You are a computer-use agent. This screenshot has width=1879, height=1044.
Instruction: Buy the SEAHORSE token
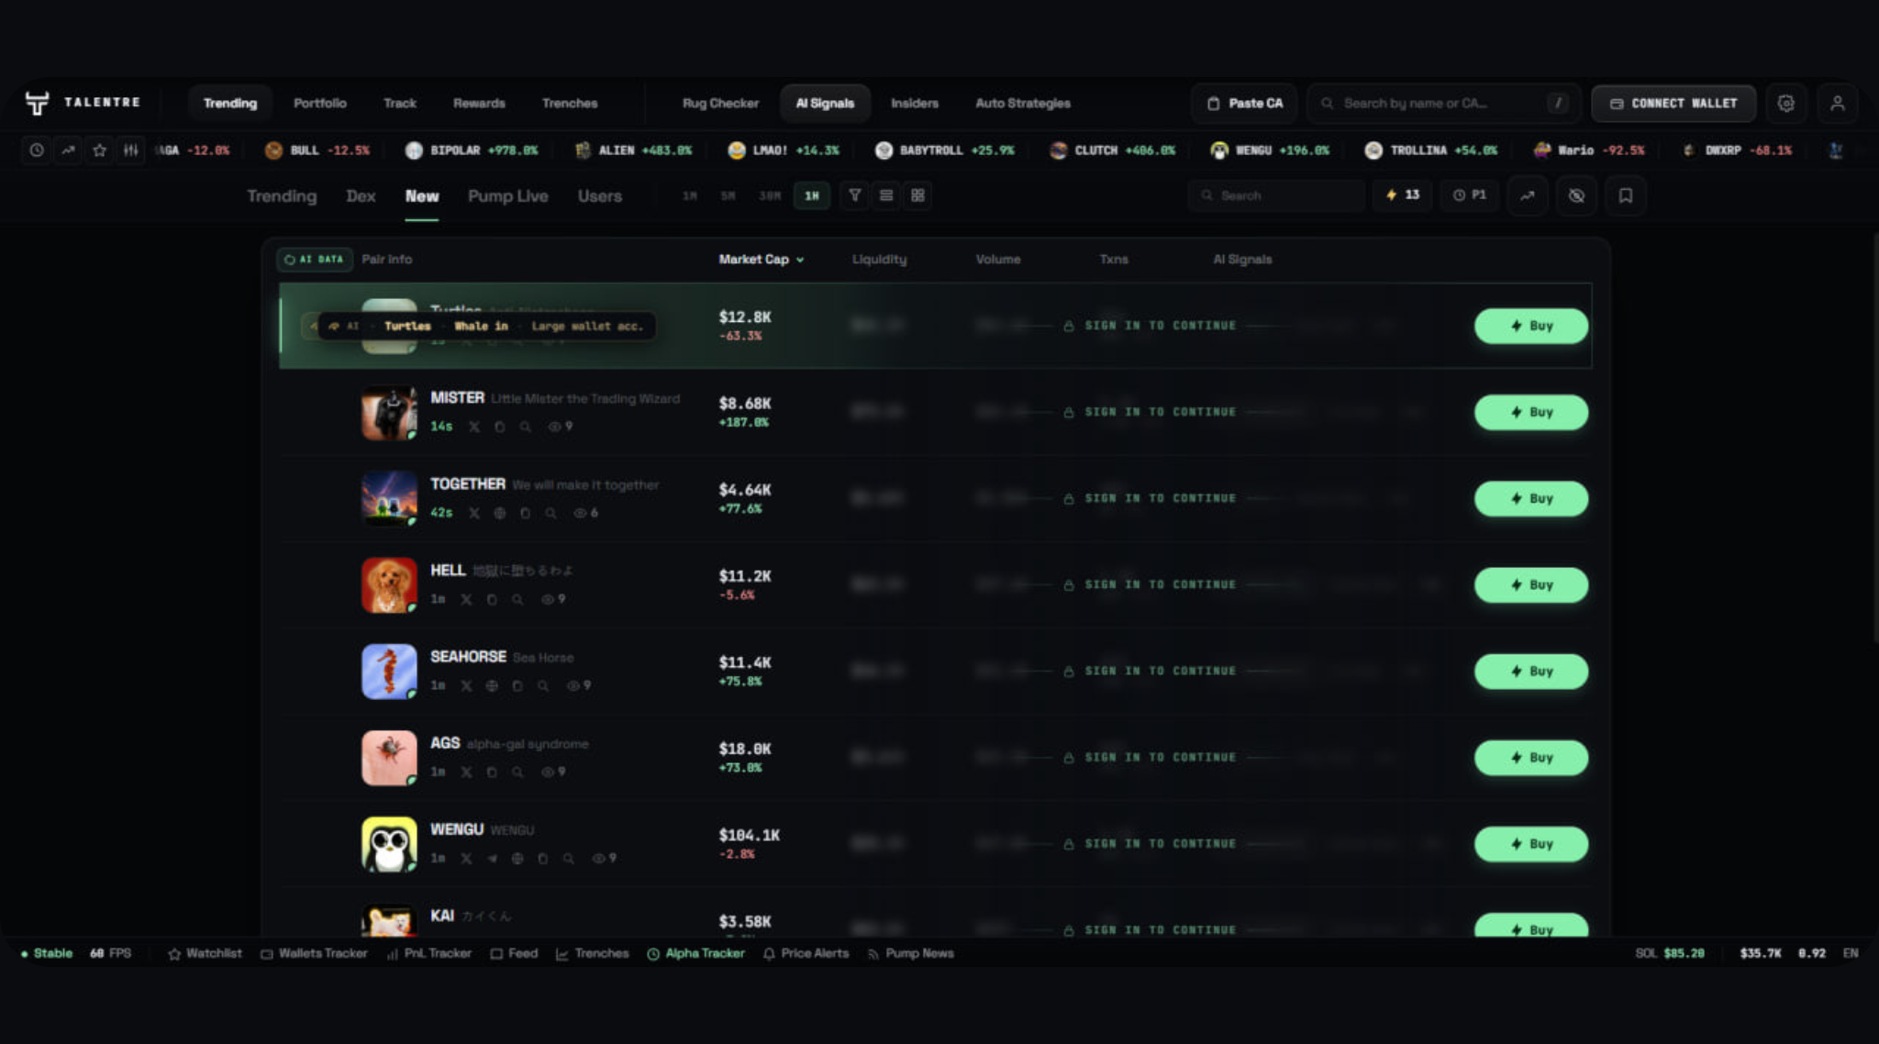coord(1530,672)
